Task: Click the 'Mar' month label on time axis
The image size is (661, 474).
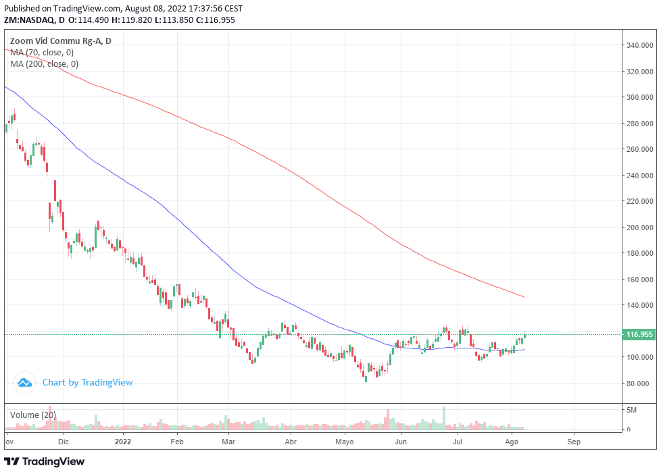Action: click(x=228, y=442)
